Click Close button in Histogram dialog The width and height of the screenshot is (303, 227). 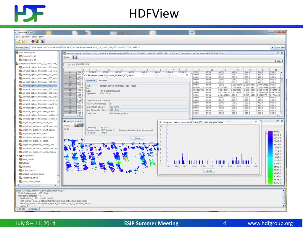[x=209, y=171]
